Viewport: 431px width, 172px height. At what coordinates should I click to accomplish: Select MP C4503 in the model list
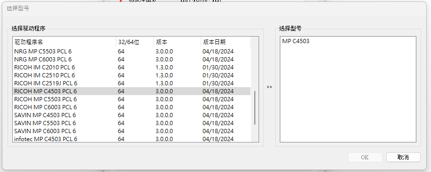click(295, 41)
